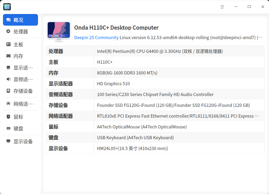Click the HM24L05+ monitor value
This screenshot has width=269, height=194.
click(132, 149)
